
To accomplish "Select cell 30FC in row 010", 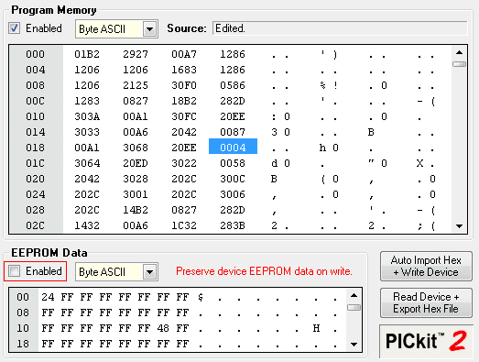I will point(184,116).
